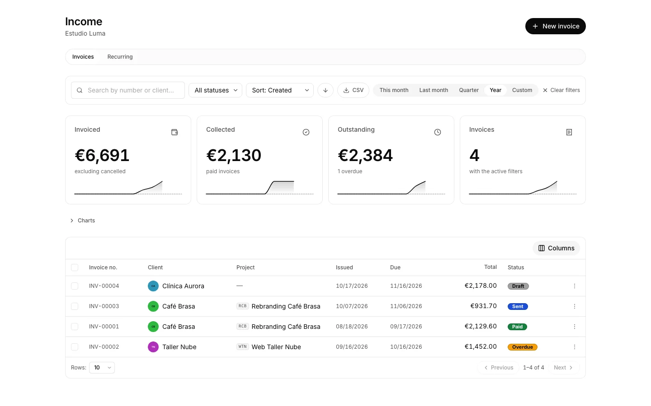Image resolution: width=651 pixels, height=406 pixels.
Task: Go to Next page
Action: [x=563, y=368]
